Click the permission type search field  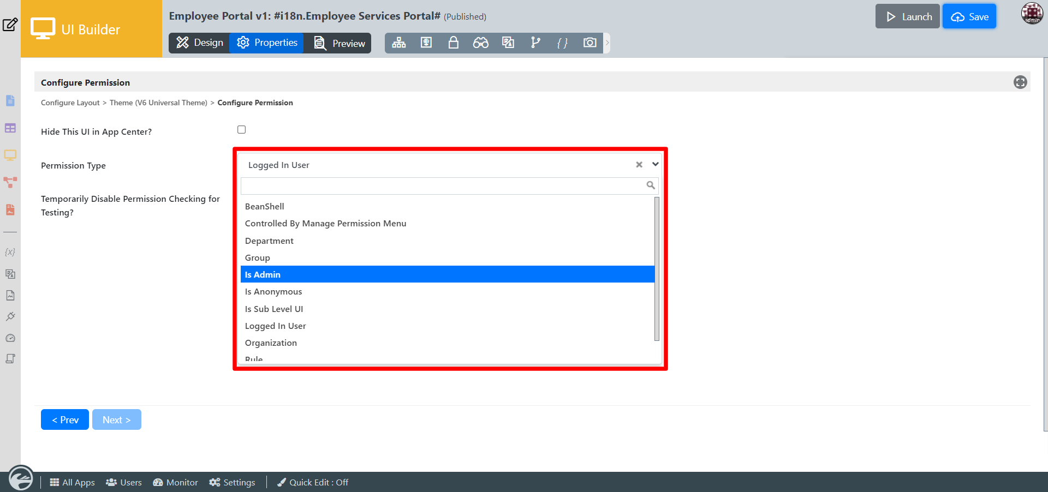(443, 185)
